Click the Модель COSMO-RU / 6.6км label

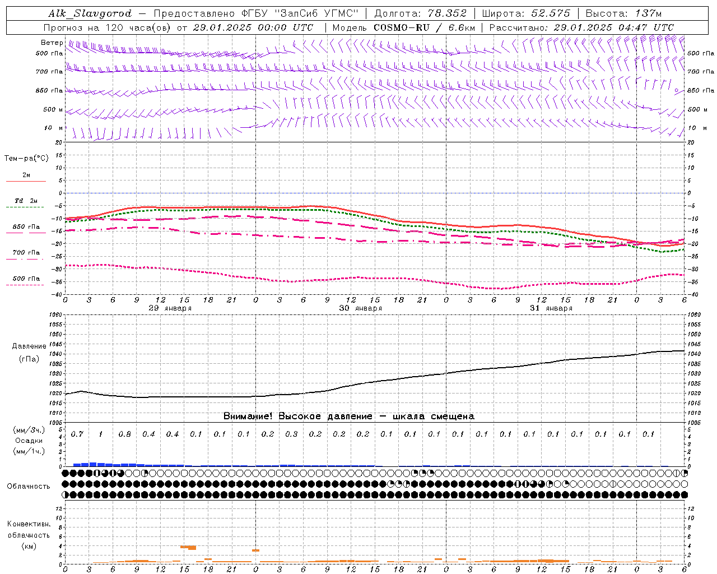(x=404, y=27)
